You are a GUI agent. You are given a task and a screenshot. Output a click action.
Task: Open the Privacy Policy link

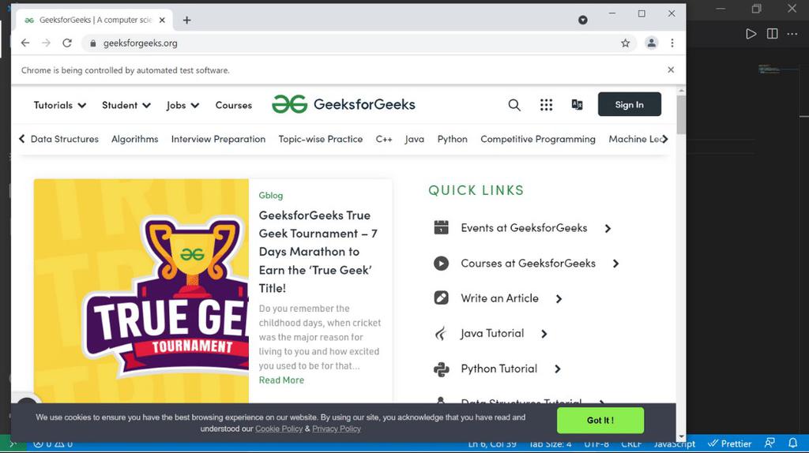pyautogui.click(x=337, y=429)
